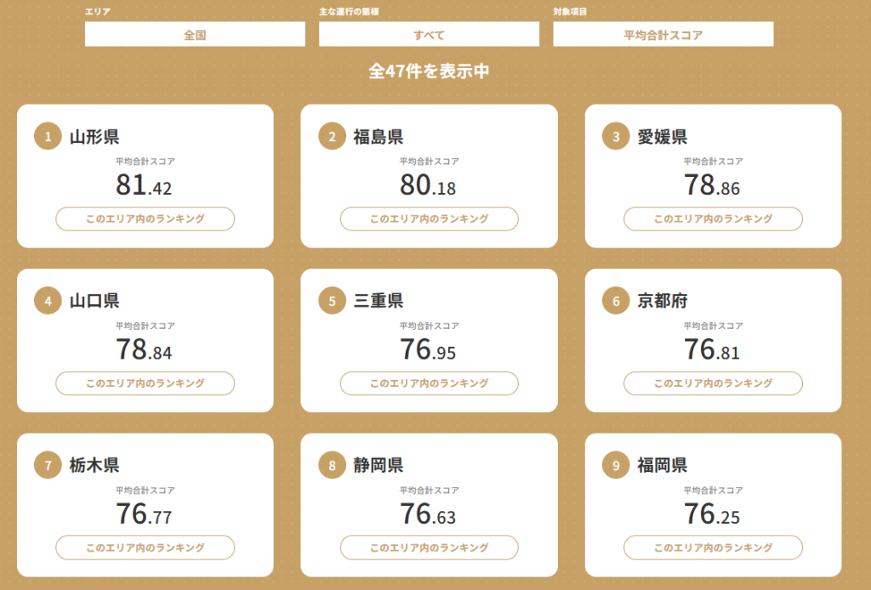Click the rank 1 badge for 山形県
Viewport: 871px width, 590px height.
click(x=48, y=136)
